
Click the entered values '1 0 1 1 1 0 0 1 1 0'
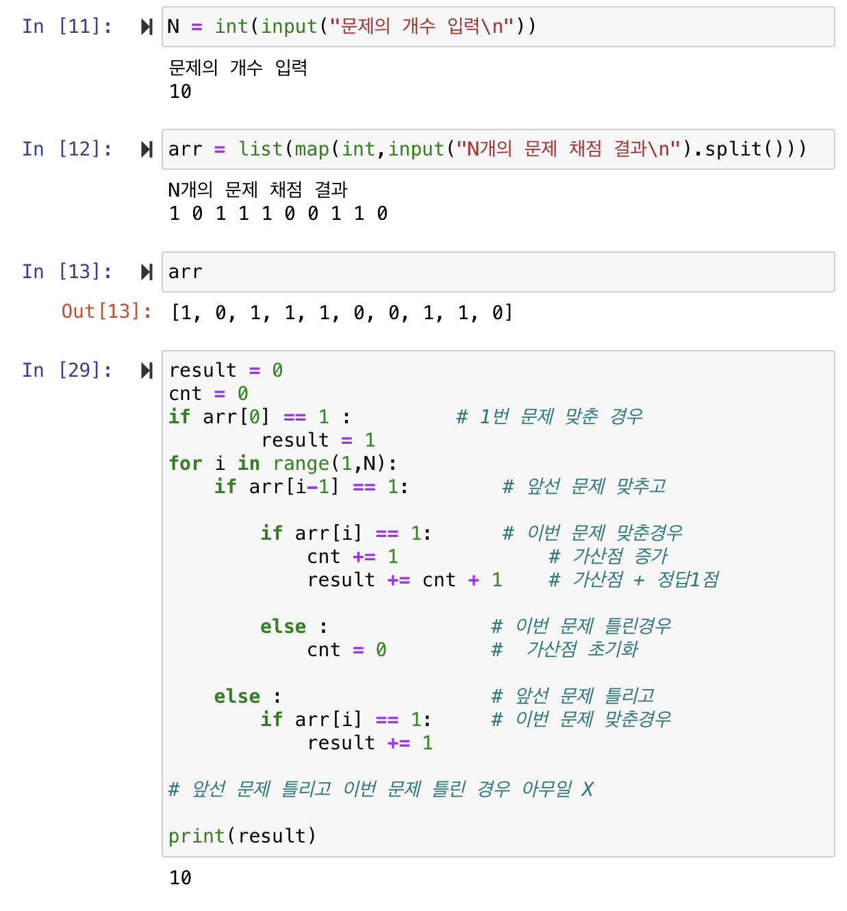[279, 214]
